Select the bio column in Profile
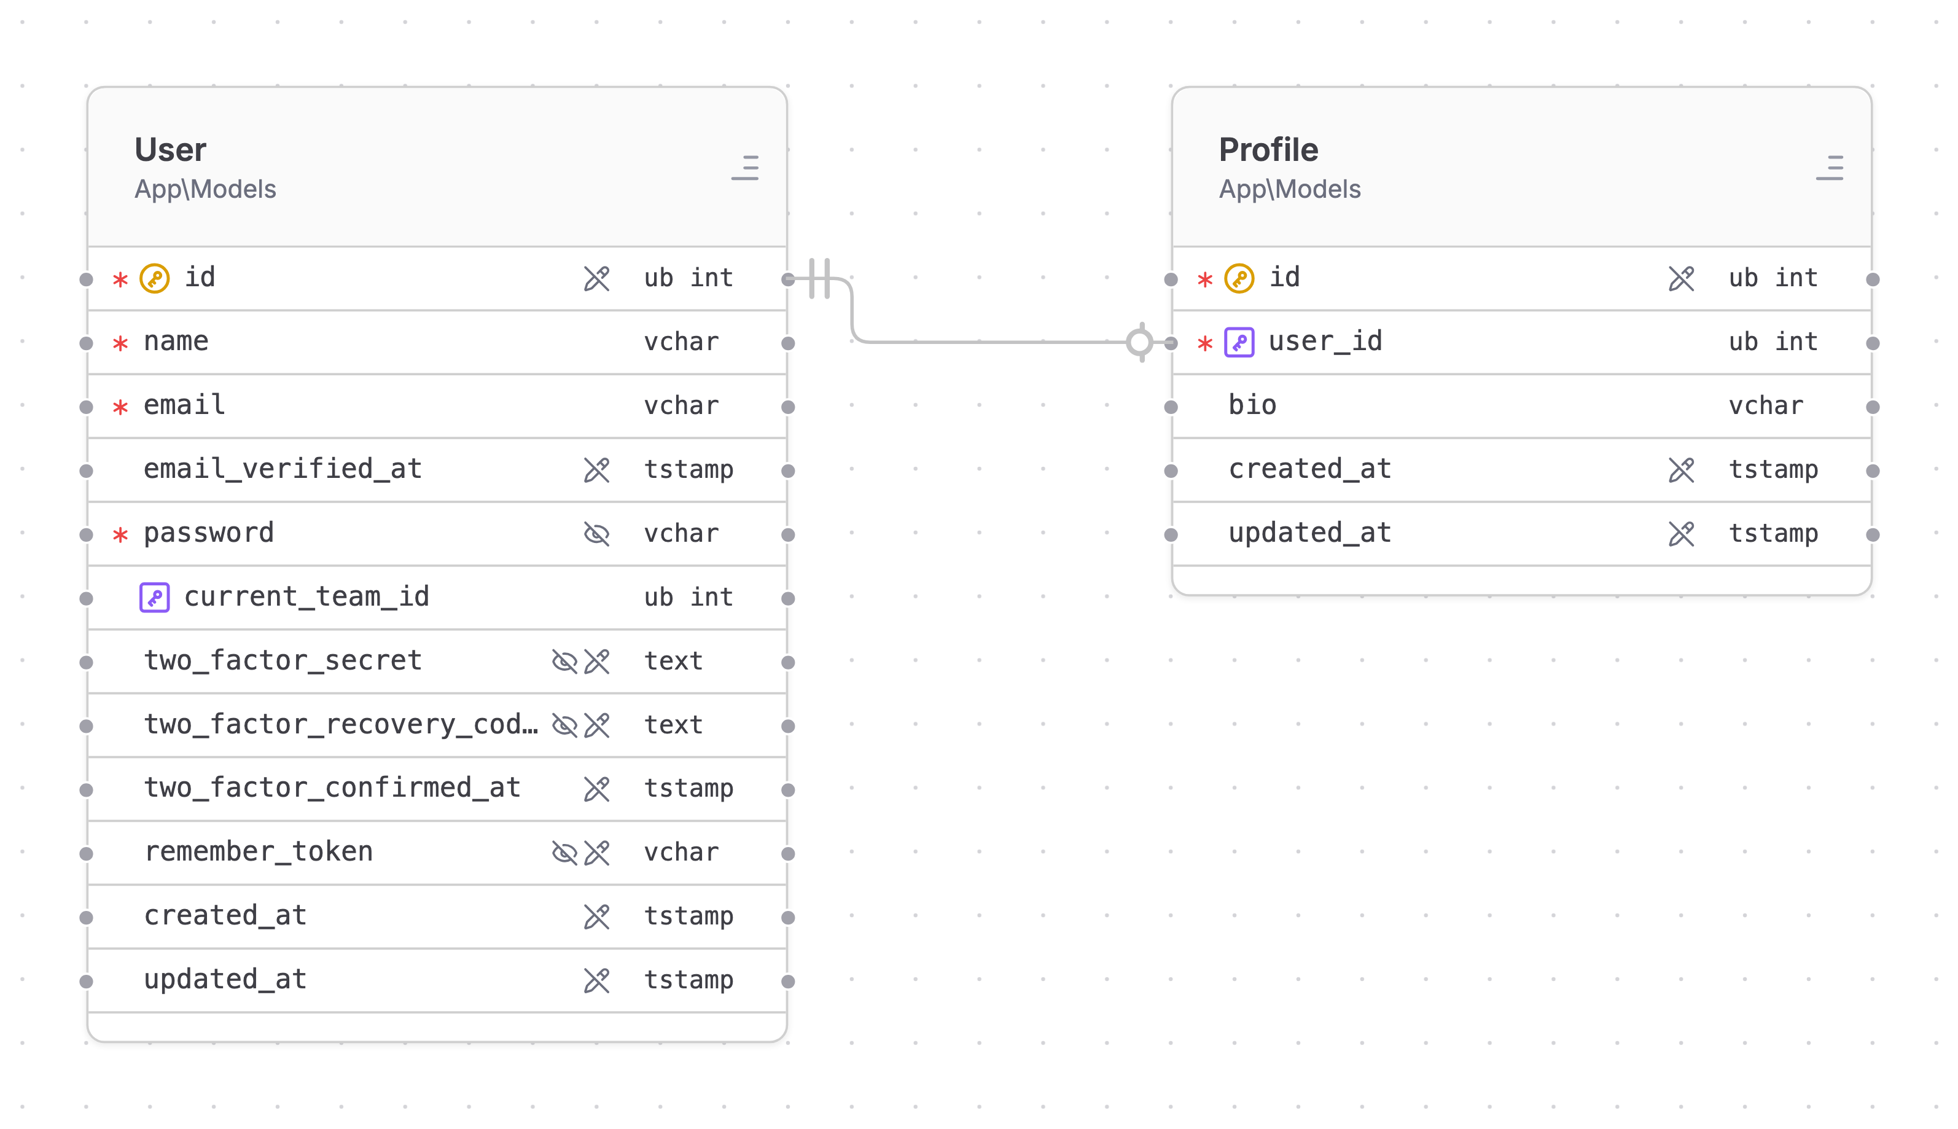This screenshot has height=1129, width=1958. (1252, 405)
